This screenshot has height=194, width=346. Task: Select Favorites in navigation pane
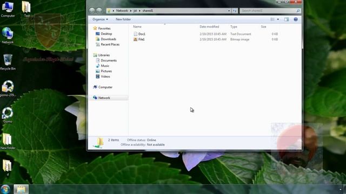pyautogui.click(x=104, y=29)
